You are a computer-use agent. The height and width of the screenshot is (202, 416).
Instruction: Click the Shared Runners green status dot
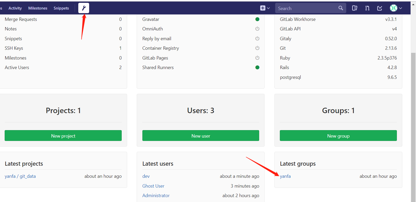[257, 67]
